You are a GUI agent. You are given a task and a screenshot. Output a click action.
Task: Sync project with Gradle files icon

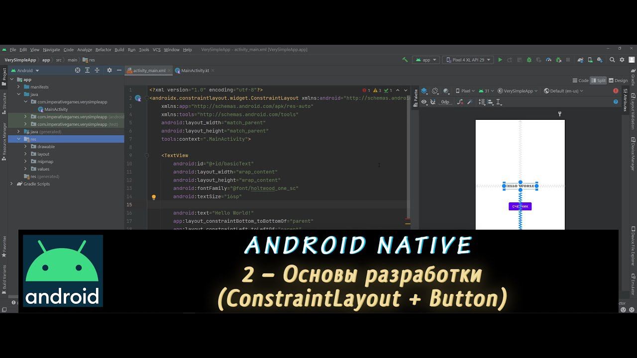pyautogui.click(x=580, y=60)
